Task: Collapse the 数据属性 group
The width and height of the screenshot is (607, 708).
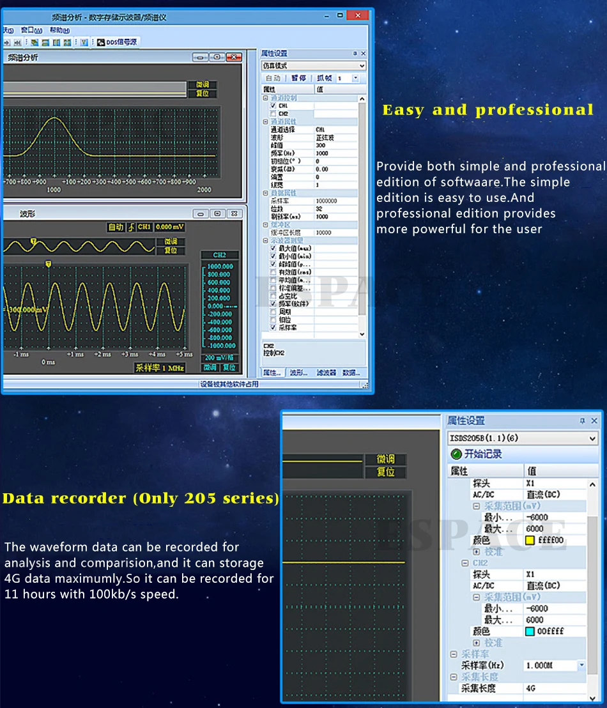Action: pos(266,193)
